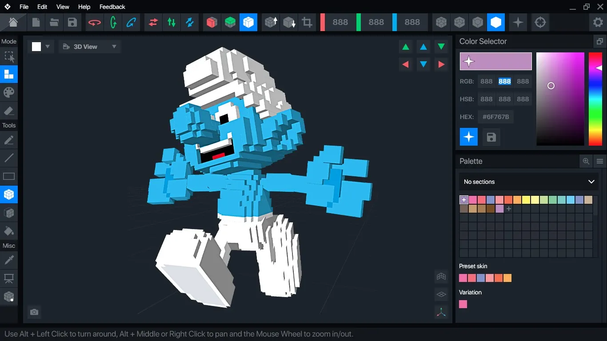Open the 3D View dropdown
607x341 pixels.
pyautogui.click(x=90, y=46)
